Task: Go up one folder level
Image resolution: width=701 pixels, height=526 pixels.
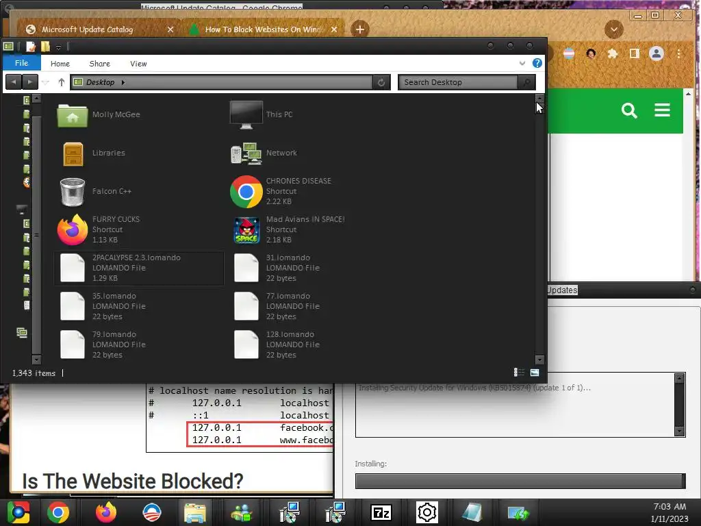Action: pos(61,82)
